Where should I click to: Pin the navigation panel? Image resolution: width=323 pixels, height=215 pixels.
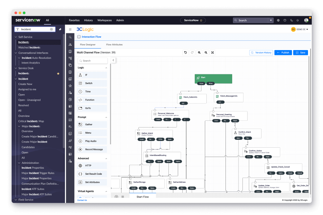60,30
